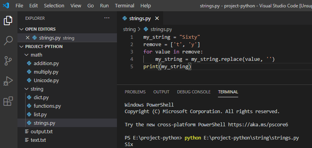The image size is (312, 148).
Task: Open the aka.ms/pscore6 link in terminal
Action: coord(258,125)
